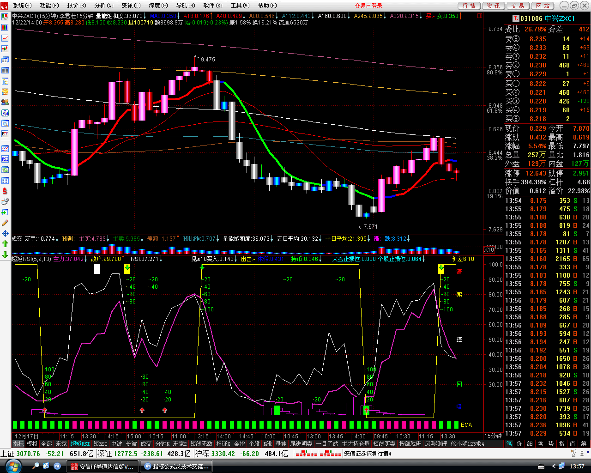This screenshot has height=473, width=591.
Task: Click the 卖① ask price 8.229
Action: [538, 74]
